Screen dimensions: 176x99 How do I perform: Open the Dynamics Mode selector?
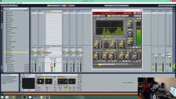tap(119, 39)
